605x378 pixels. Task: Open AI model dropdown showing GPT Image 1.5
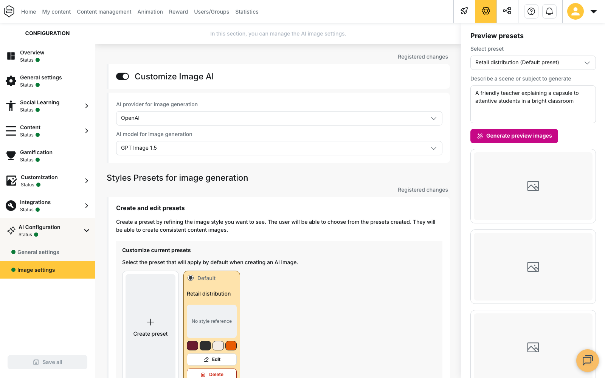pyautogui.click(x=279, y=148)
